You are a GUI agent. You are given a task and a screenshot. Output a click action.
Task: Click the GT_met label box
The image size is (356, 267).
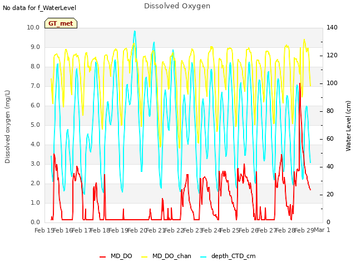61,23
